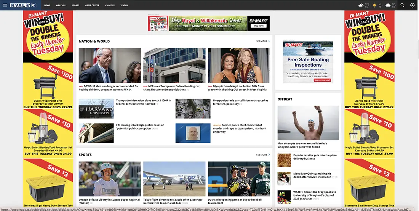419x211 pixels.
Task: Open the Oregon softball player photo
Action: pyautogui.click(x=110, y=179)
